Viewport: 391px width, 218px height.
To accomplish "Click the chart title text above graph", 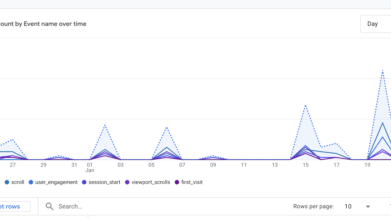I will point(43,24).
